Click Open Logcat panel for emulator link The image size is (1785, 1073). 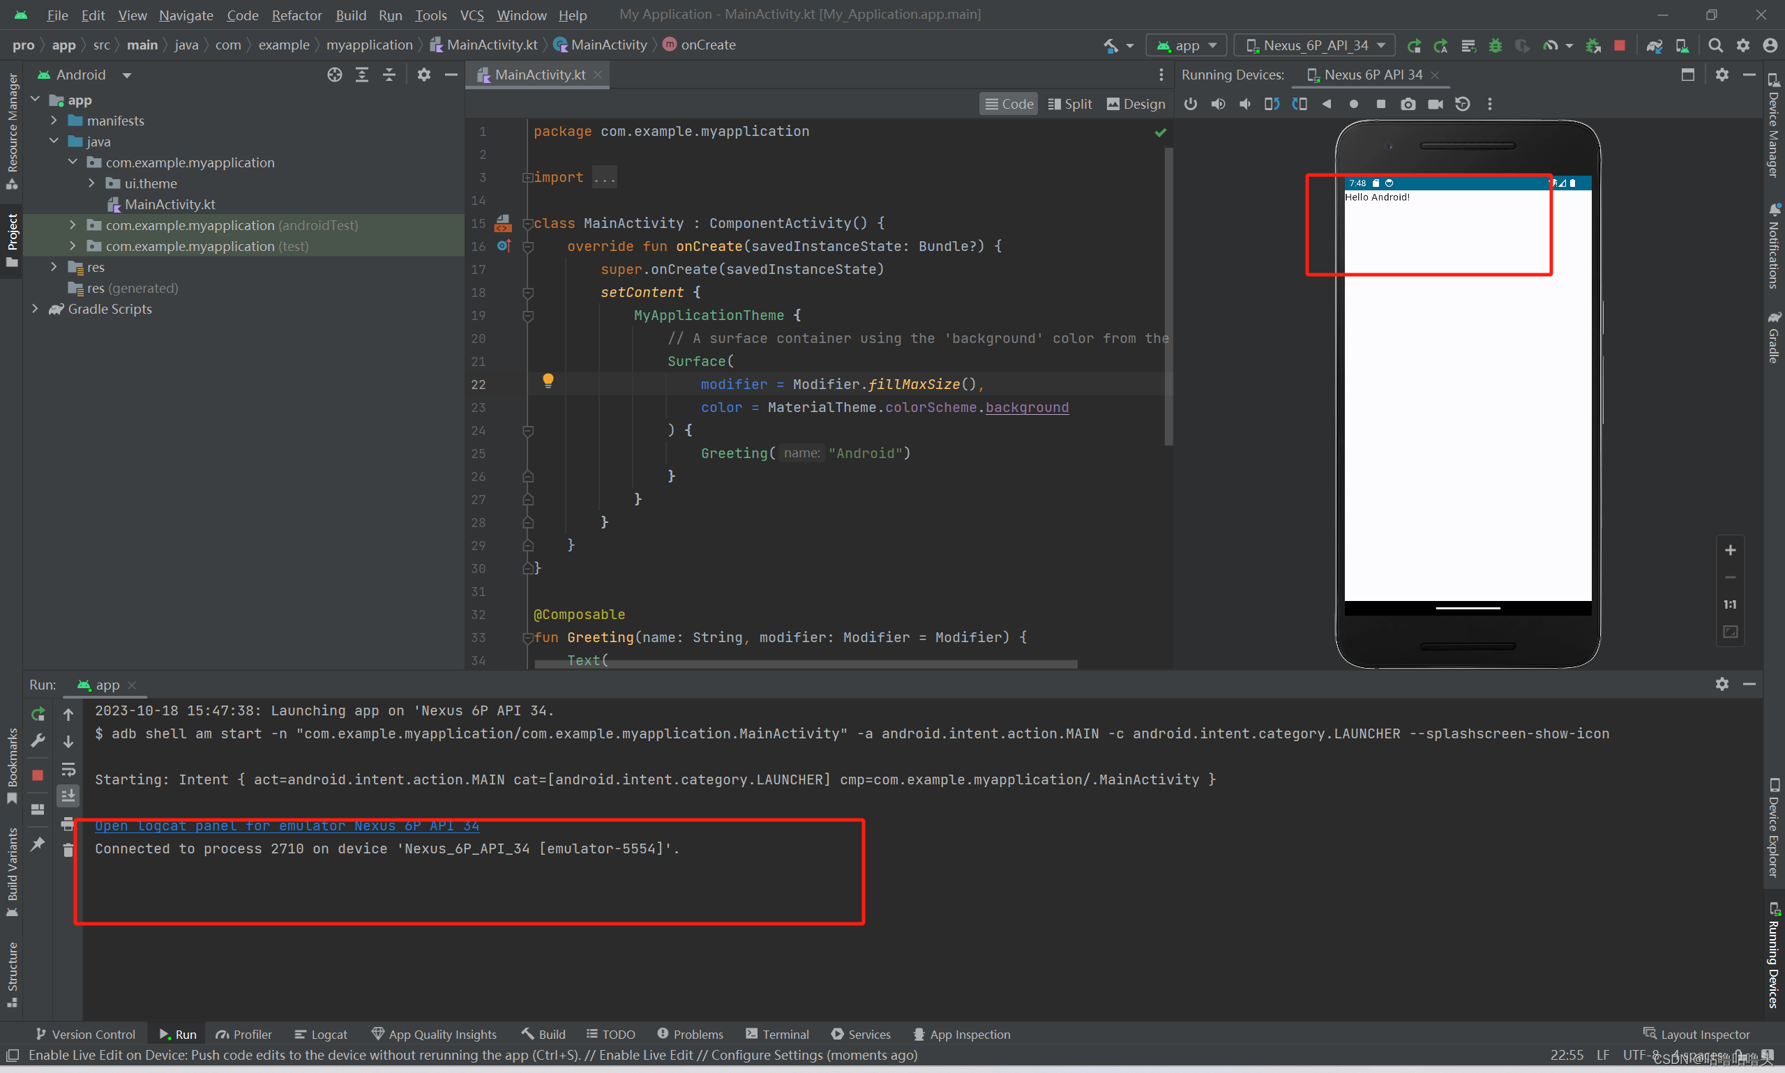pos(287,825)
